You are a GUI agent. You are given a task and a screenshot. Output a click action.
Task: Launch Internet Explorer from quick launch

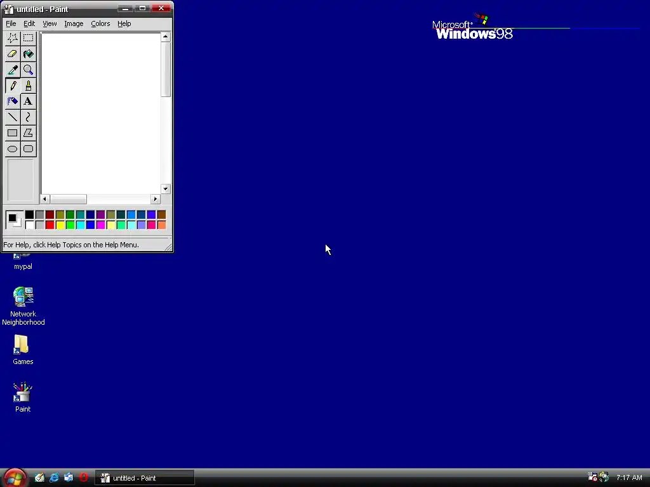(x=55, y=477)
